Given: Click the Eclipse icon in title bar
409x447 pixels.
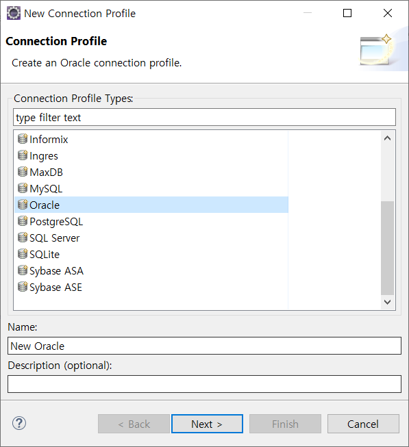Looking at the screenshot, I should point(14,13).
